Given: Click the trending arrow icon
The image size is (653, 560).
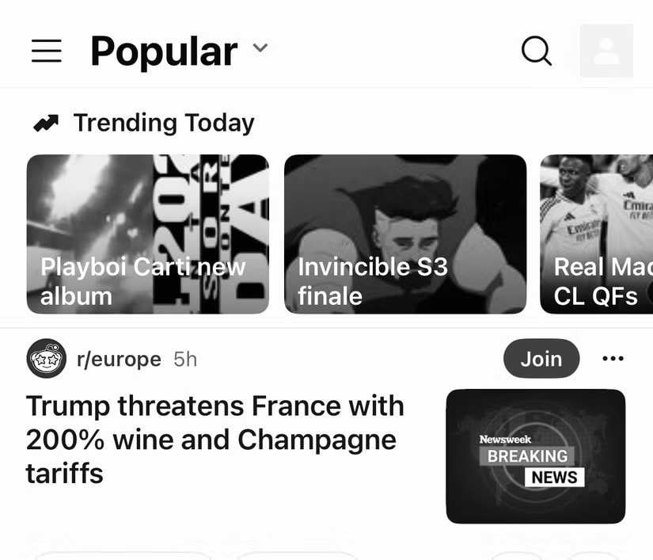Looking at the screenshot, I should [46, 124].
